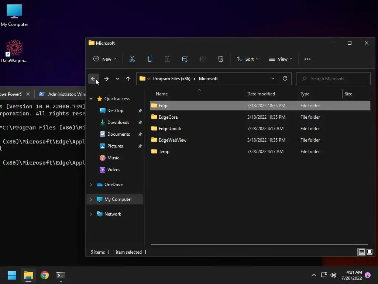Go back with the left arrow
Viewport: 378px width, 284px height.
pyautogui.click(x=93, y=79)
